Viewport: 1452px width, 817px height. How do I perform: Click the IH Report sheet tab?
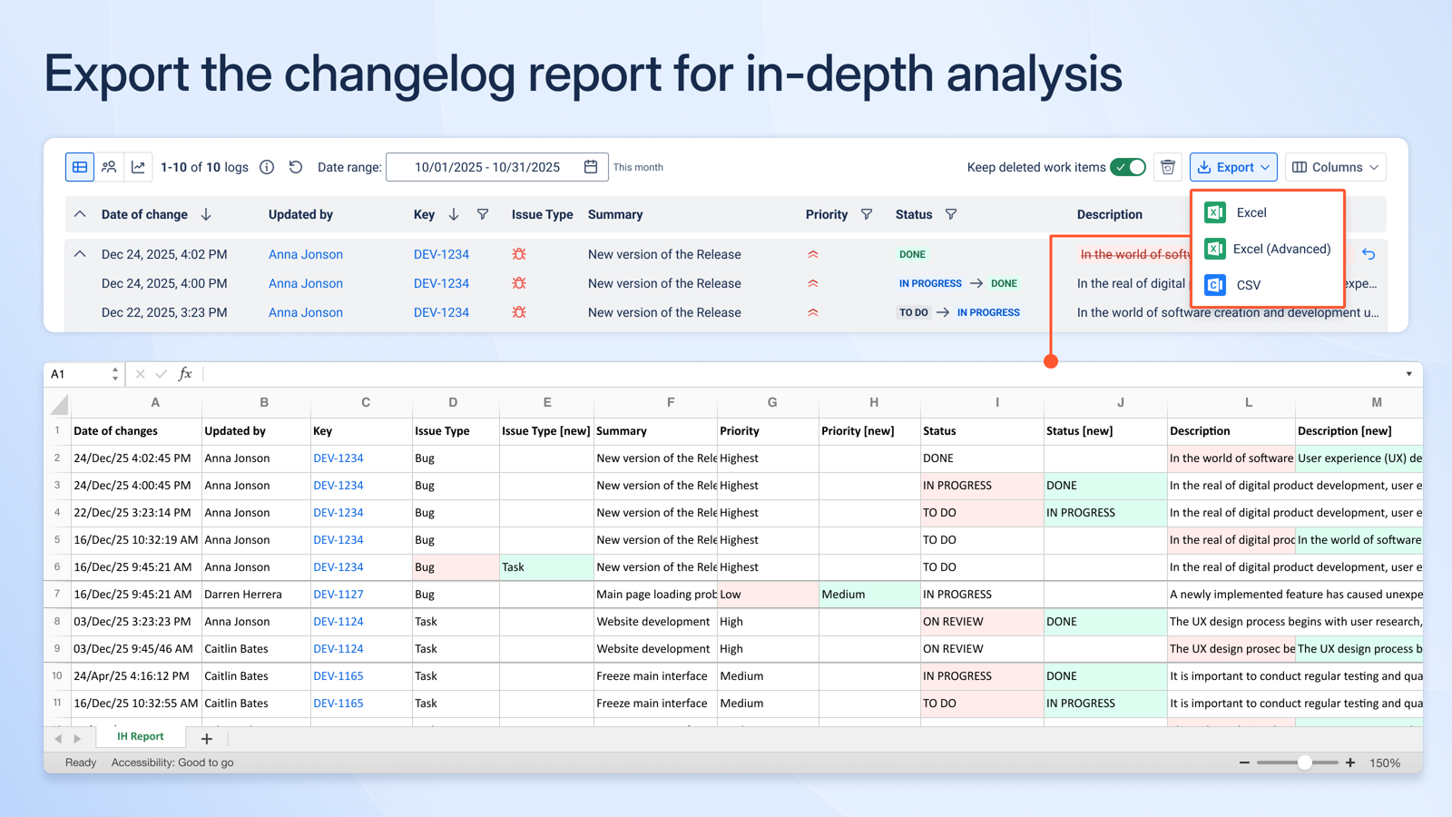[x=139, y=736]
